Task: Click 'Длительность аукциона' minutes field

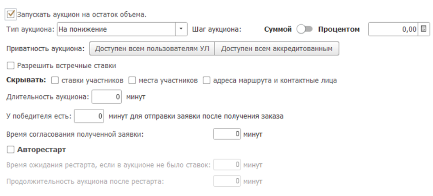Action: coord(107,97)
